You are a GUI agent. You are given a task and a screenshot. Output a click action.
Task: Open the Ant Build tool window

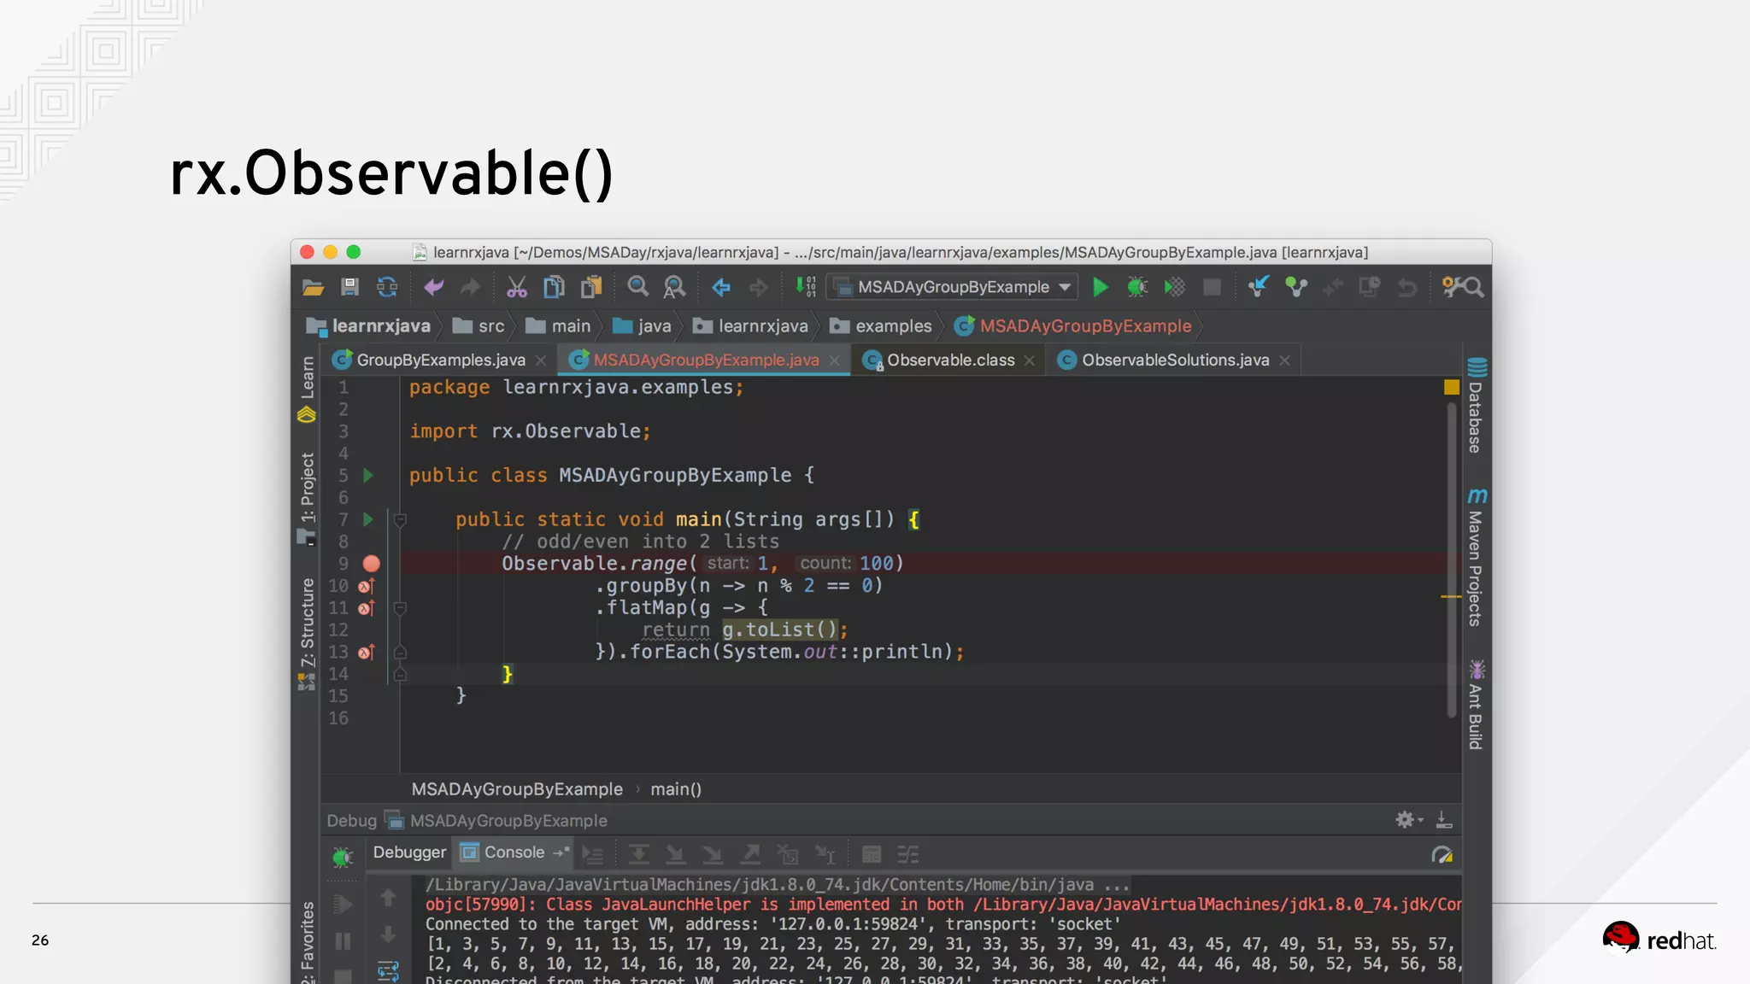(1476, 704)
